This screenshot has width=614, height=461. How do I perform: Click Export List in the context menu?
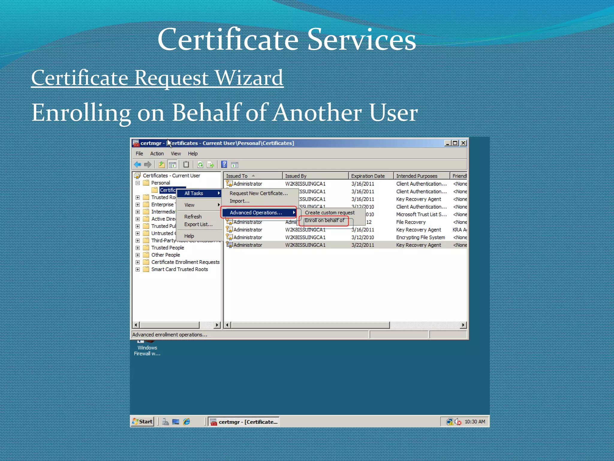point(198,224)
